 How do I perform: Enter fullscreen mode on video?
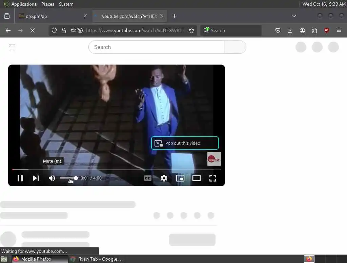[x=213, y=178]
